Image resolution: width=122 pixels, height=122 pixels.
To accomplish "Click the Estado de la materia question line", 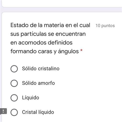I will point(50,25).
